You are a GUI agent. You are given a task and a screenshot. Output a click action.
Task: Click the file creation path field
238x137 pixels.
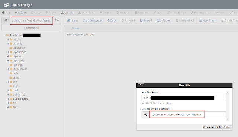point(187,115)
